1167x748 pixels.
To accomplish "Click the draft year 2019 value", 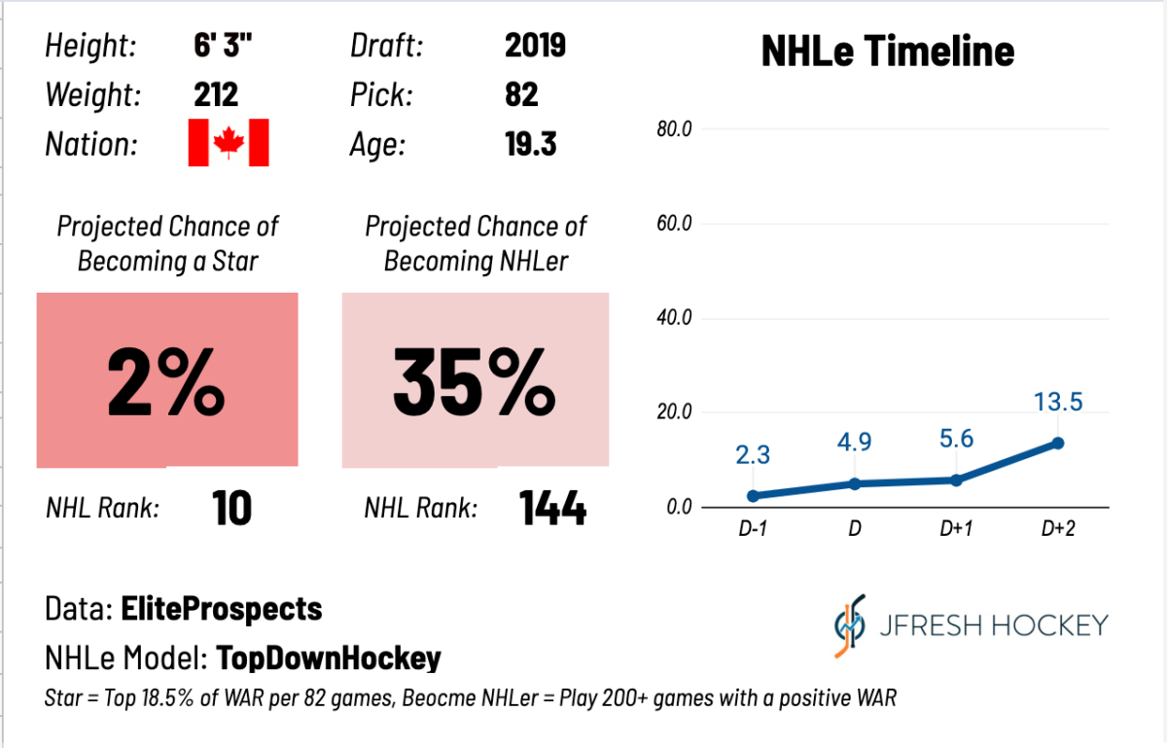I will [536, 45].
